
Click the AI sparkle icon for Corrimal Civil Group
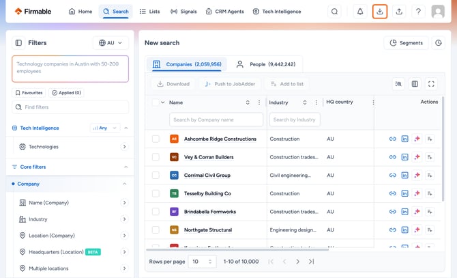[x=417, y=176]
